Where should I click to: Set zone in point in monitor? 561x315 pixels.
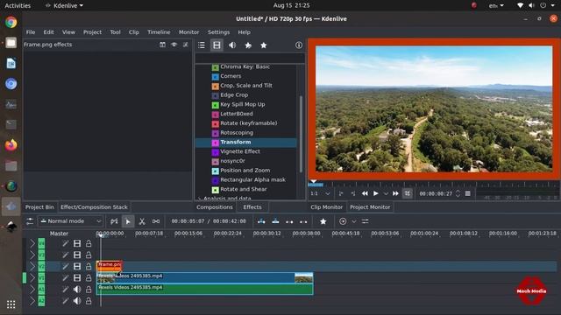click(x=341, y=193)
